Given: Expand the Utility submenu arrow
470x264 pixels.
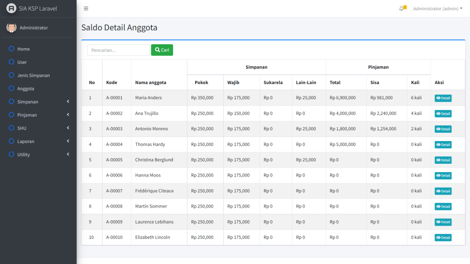Looking at the screenshot, I should coord(68,154).
